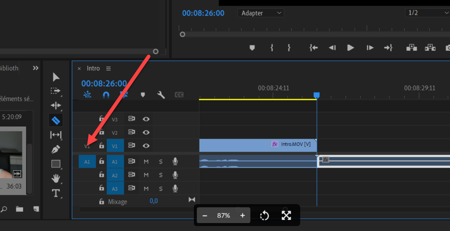Toggle closed captions display with CC icon
Screen dimensions: 450x231
pyautogui.click(x=179, y=95)
